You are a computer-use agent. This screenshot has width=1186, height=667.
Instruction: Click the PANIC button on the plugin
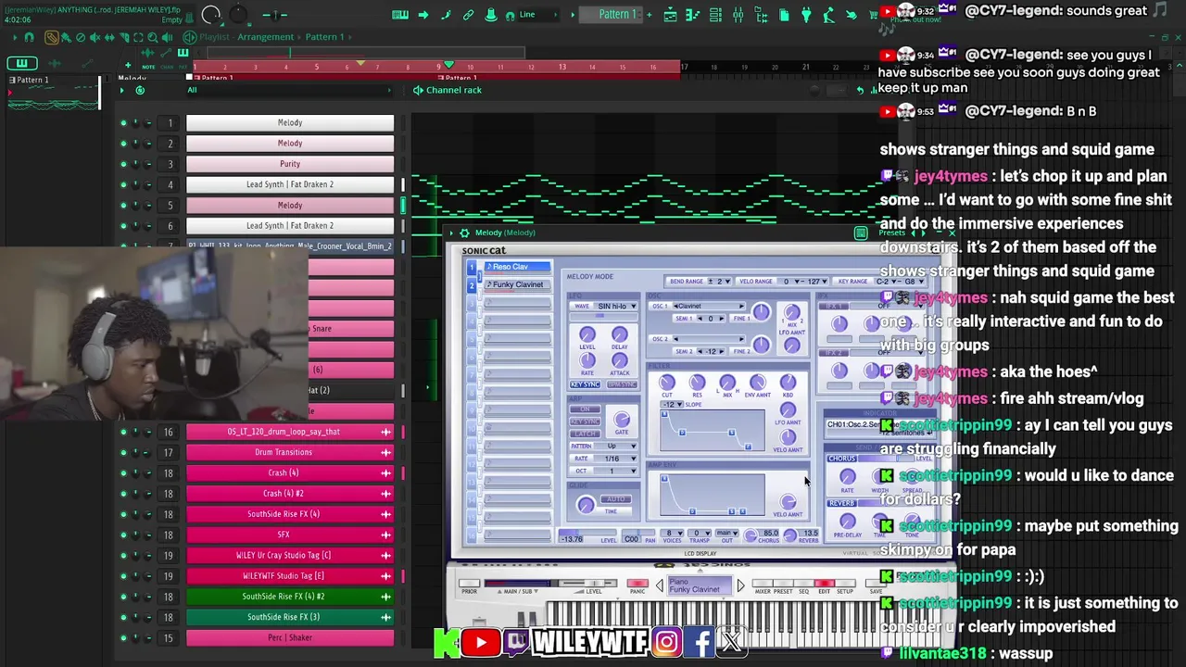(637, 584)
